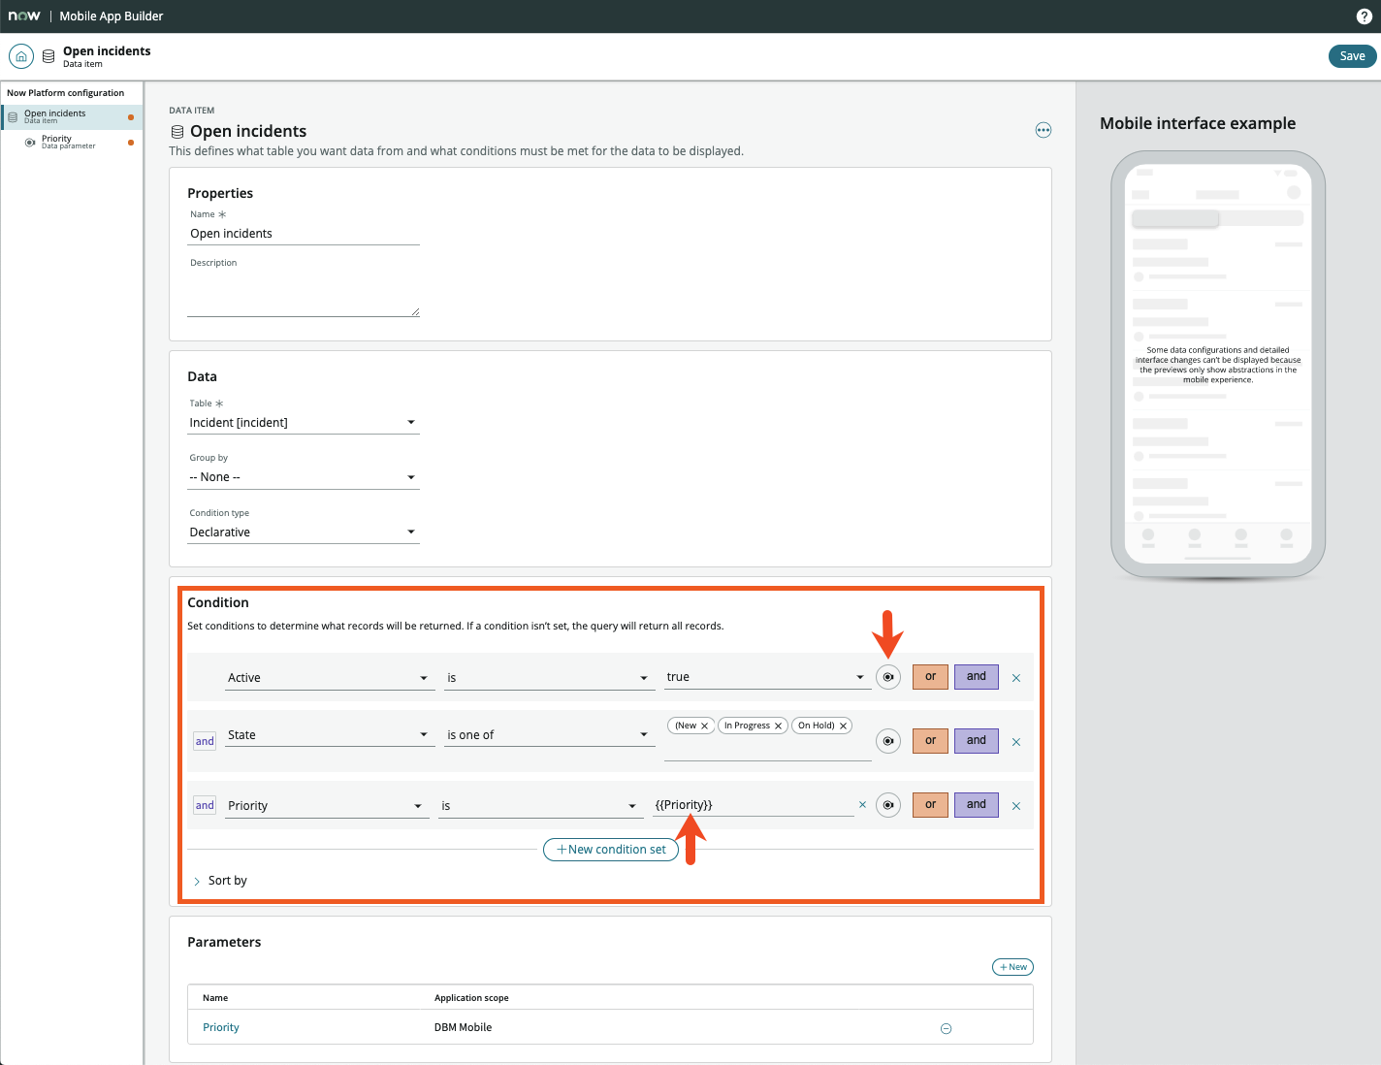Image resolution: width=1381 pixels, height=1065 pixels.
Task: Open the Priority parameter link
Action: click(221, 1028)
